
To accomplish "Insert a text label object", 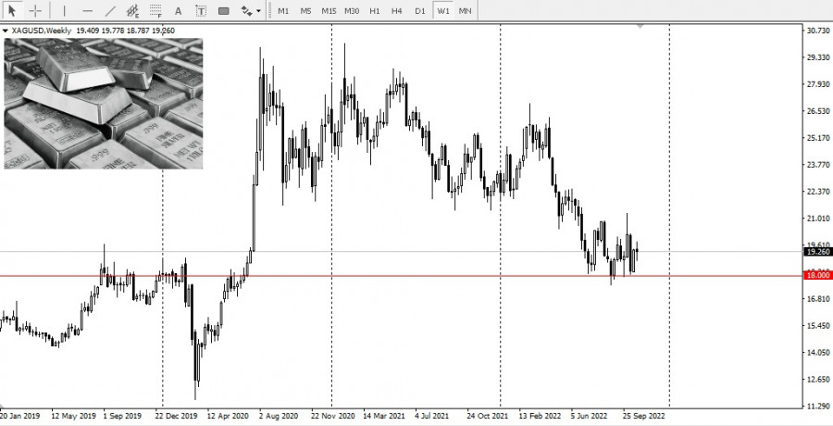I will tap(200, 11).
